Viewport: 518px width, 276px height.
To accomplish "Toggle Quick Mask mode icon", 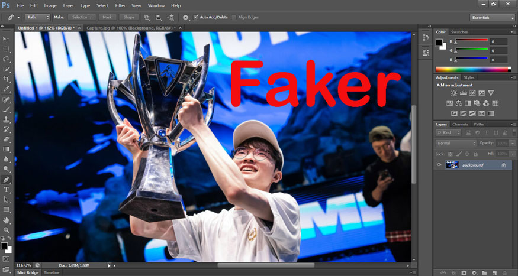I will (7, 259).
